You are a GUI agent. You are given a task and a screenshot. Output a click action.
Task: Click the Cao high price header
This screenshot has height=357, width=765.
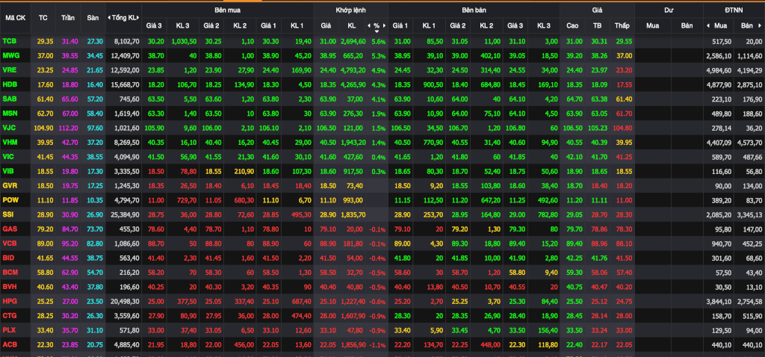point(573,25)
